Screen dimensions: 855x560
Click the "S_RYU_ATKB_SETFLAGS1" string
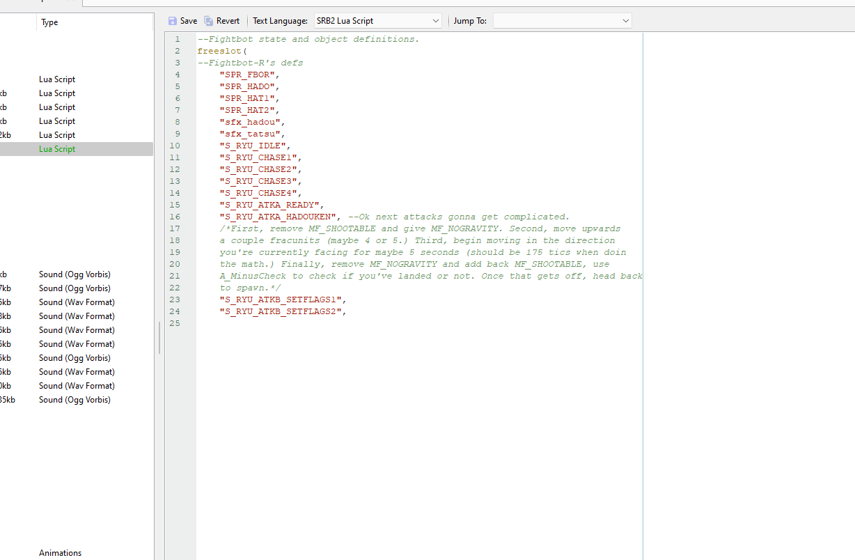[281, 300]
